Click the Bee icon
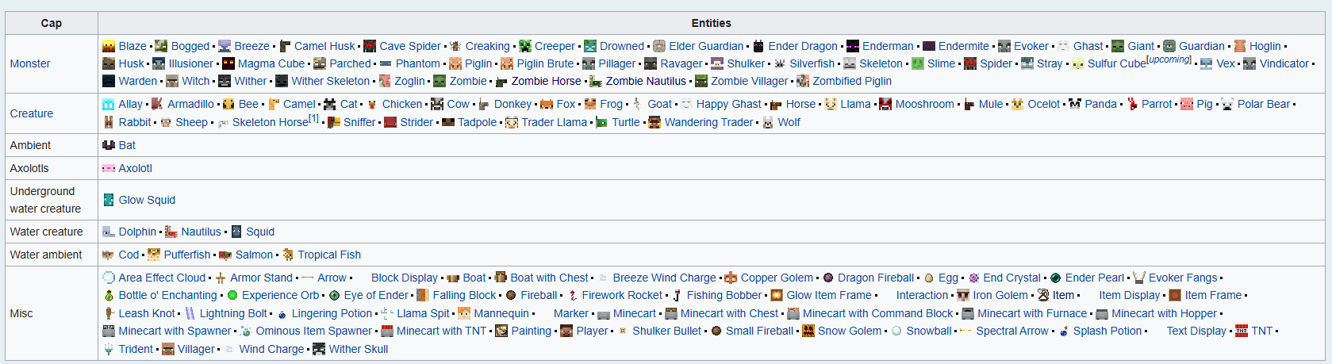 point(228,104)
